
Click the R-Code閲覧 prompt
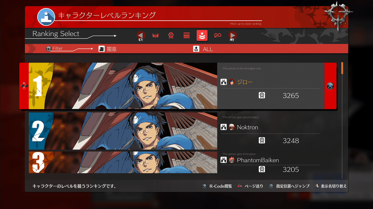tap(217, 186)
